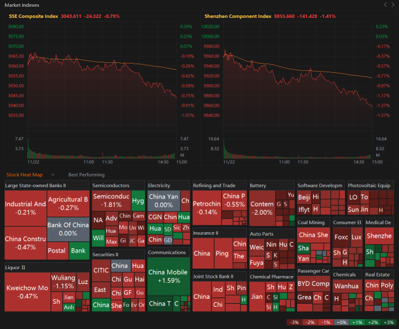This screenshot has height=329, width=399.
Task: Select Wuliang -1.15% tile
Action: point(64,282)
